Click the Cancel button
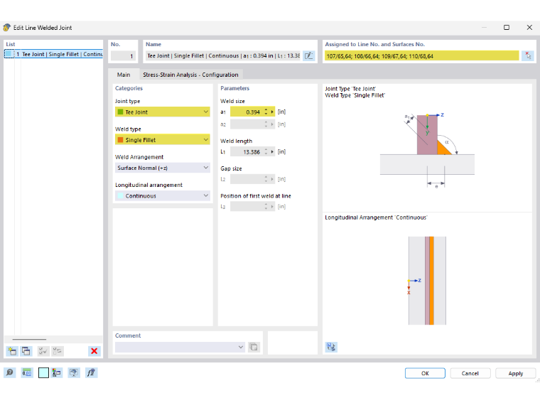The width and height of the screenshot is (540, 403). click(470, 373)
